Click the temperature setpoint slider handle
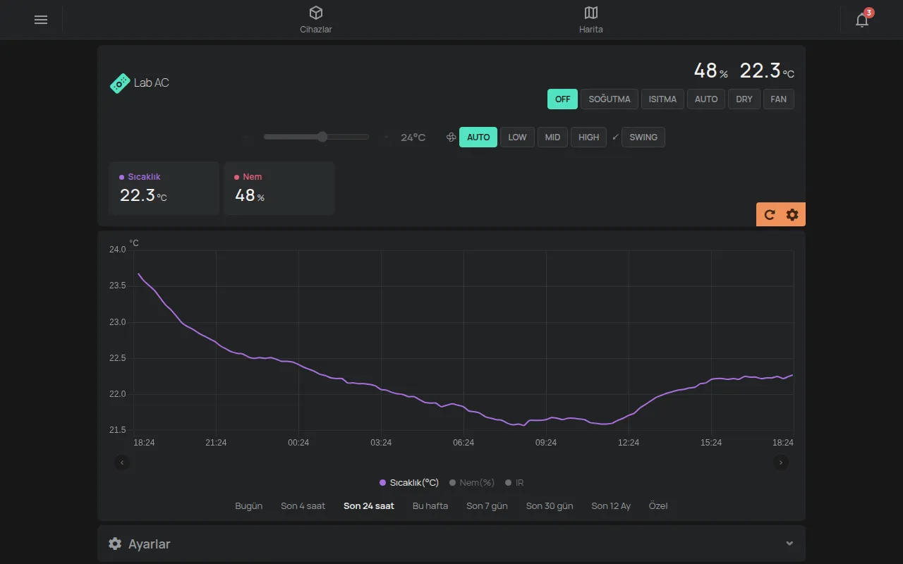903x564 pixels. pos(322,137)
